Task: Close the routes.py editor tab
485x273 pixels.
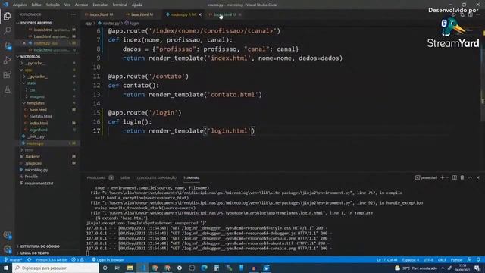Action: (200, 14)
